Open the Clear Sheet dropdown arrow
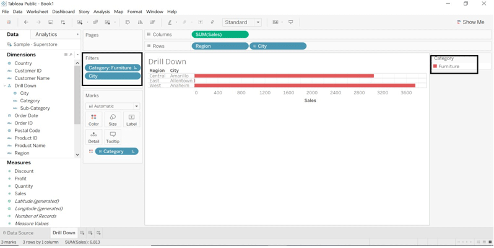 [x=115, y=22]
